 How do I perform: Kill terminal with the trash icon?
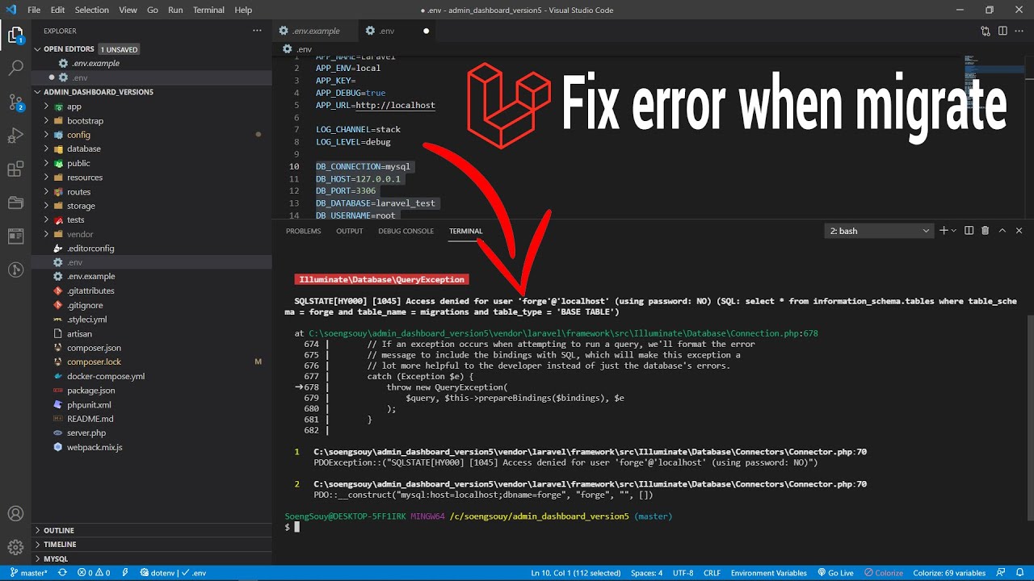tap(985, 231)
